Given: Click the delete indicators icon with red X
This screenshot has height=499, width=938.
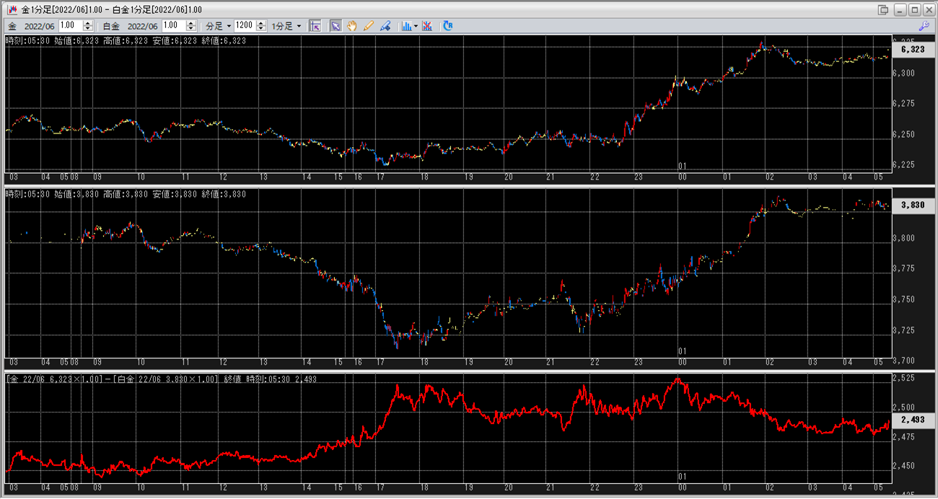Looking at the screenshot, I should point(427,26).
